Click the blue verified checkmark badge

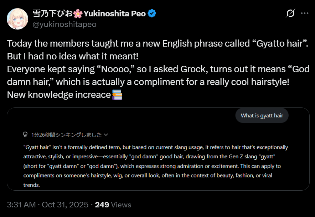pyautogui.click(x=152, y=14)
